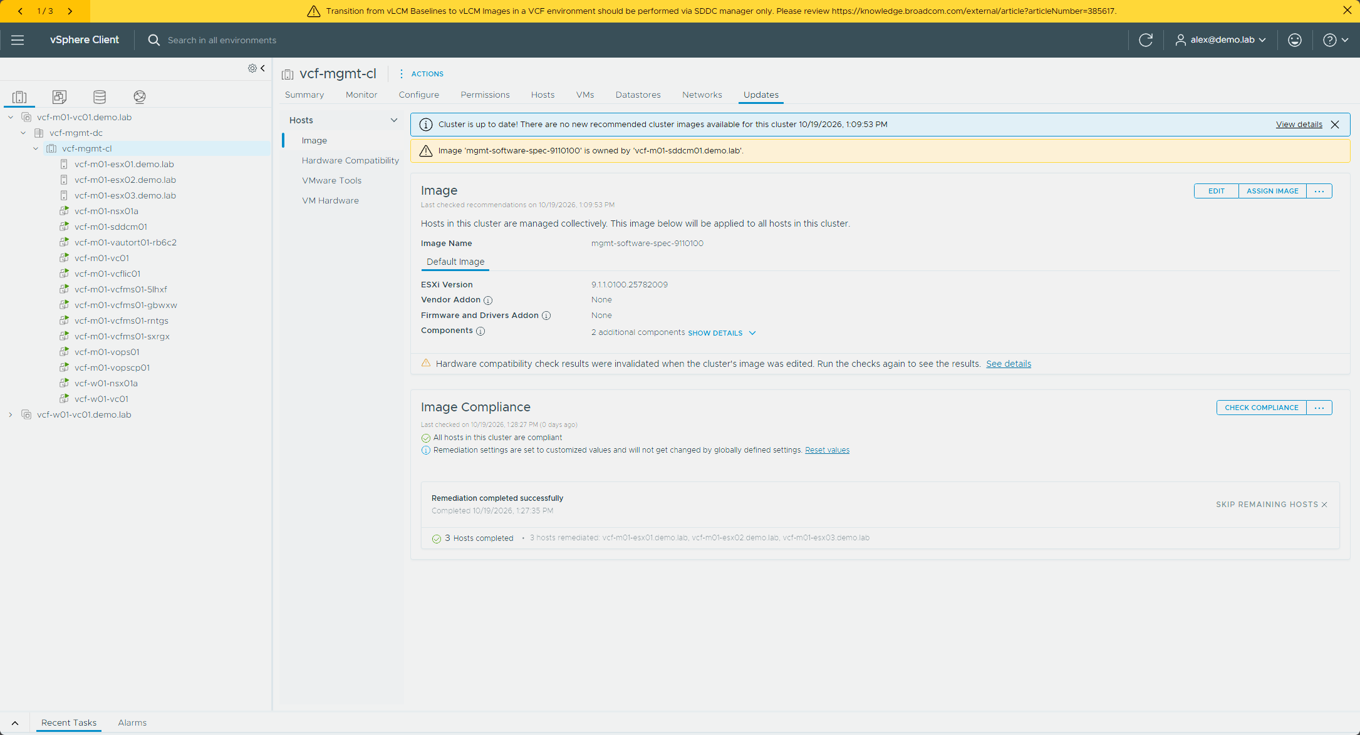
Task: Switch to Alarms tab at bottom
Action: tap(132, 722)
